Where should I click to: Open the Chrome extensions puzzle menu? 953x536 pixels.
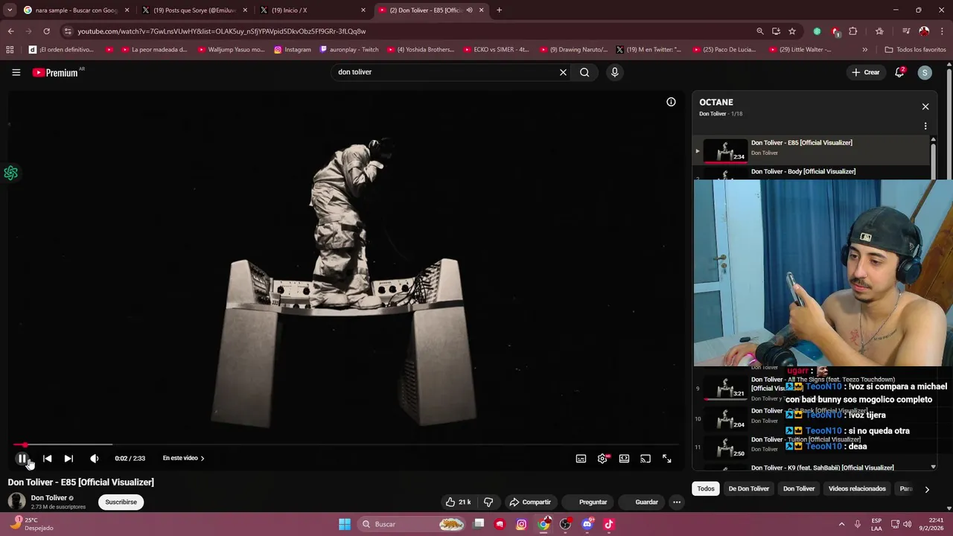coord(853,31)
